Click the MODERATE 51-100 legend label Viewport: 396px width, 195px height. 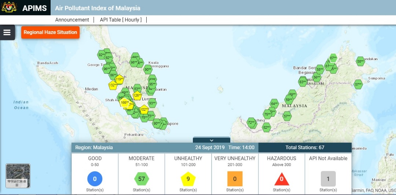[x=142, y=161]
